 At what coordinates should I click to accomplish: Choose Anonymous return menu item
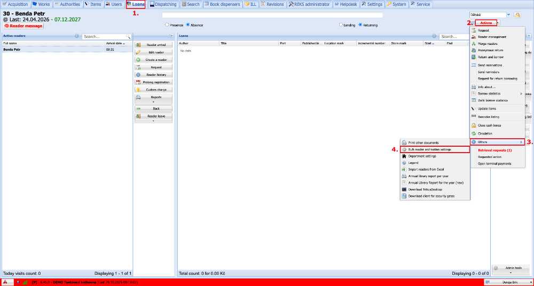pos(497,50)
